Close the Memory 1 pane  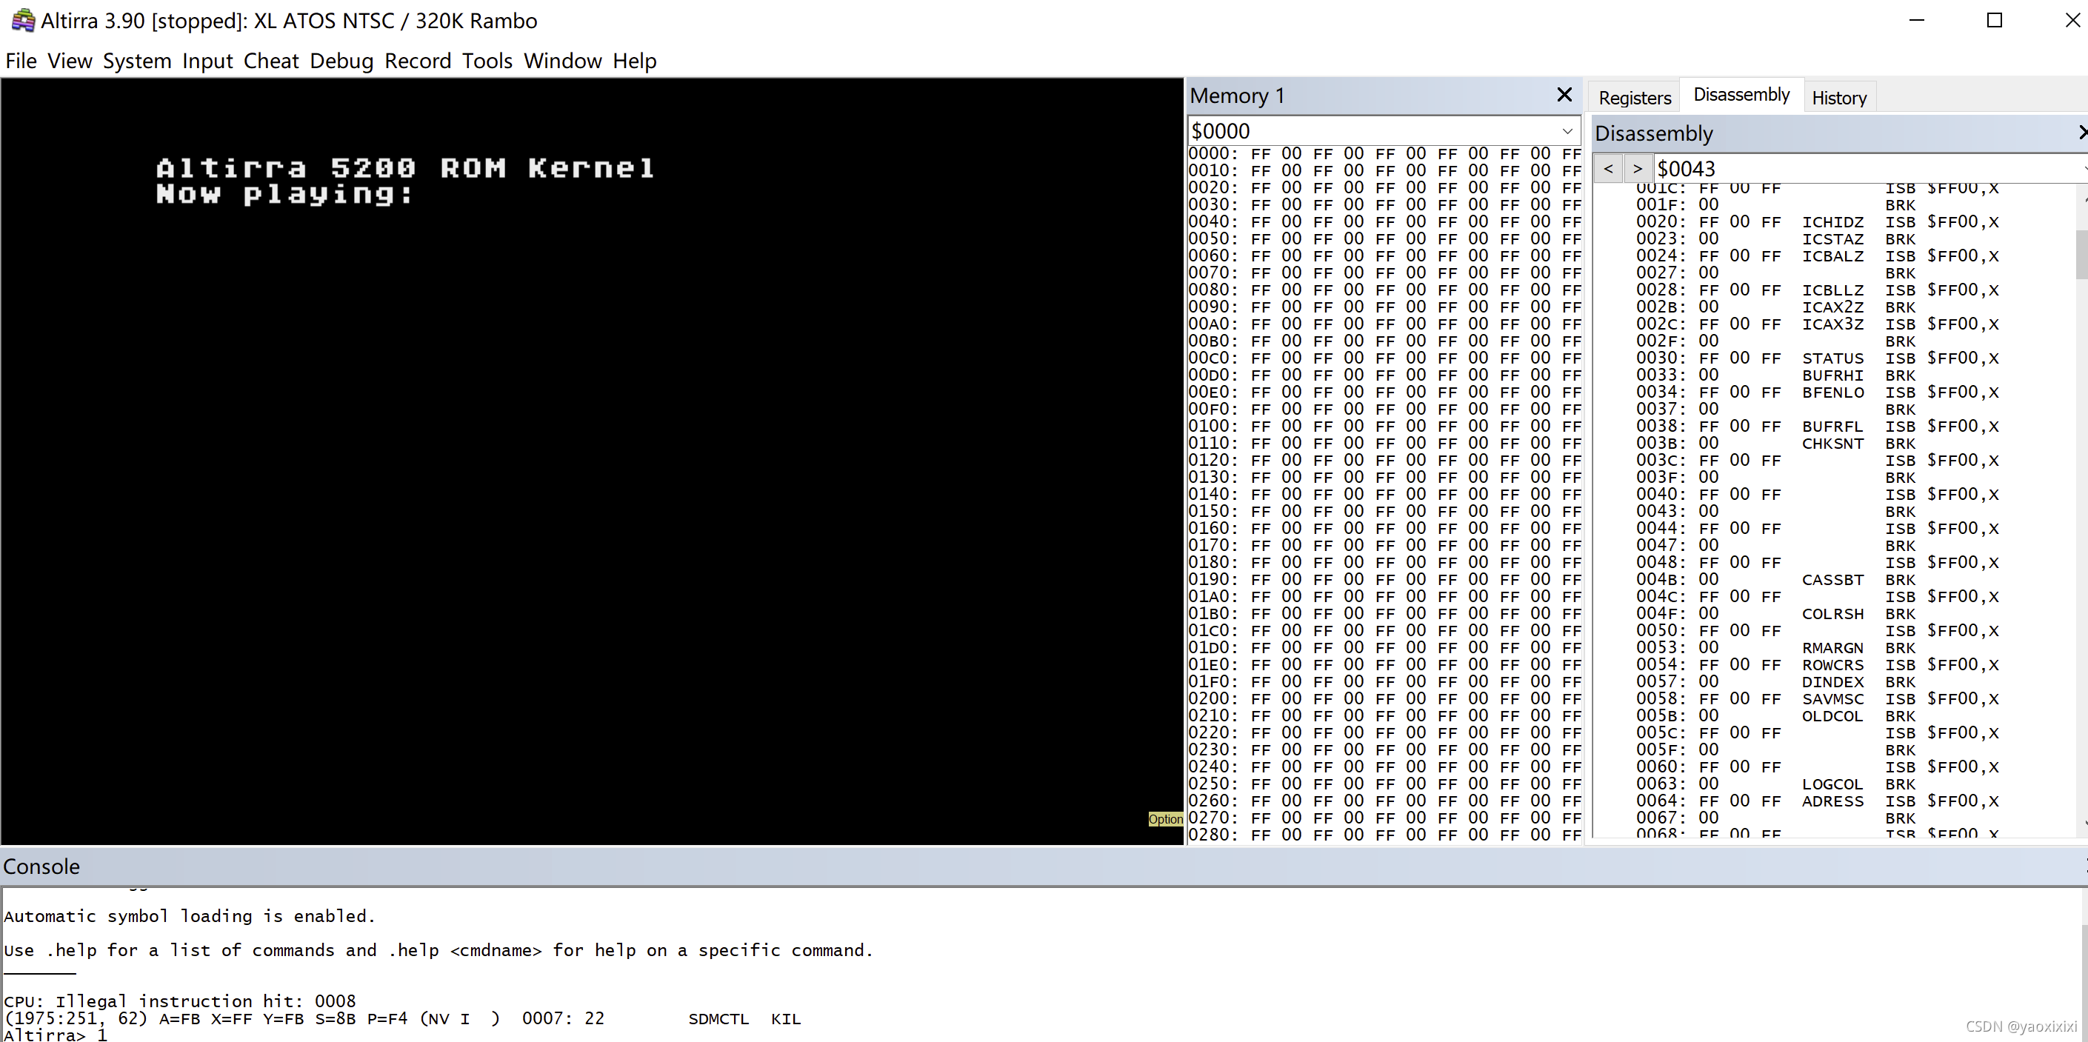1564,96
